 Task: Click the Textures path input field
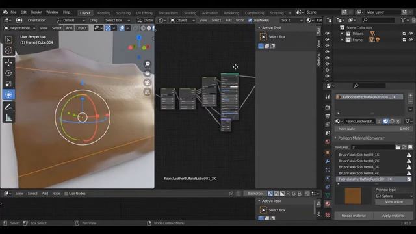pos(372,148)
